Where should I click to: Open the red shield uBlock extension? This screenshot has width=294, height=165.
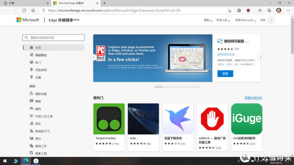click(x=248, y=10)
